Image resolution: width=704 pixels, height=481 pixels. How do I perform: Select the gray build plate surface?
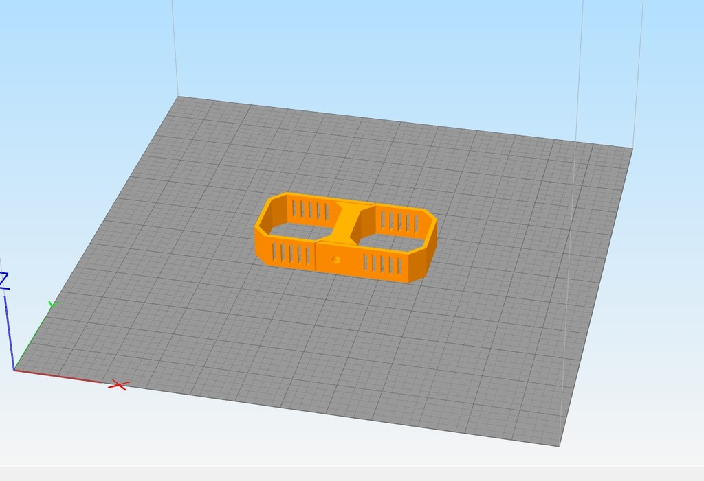pyautogui.click(x=481, y=309)
